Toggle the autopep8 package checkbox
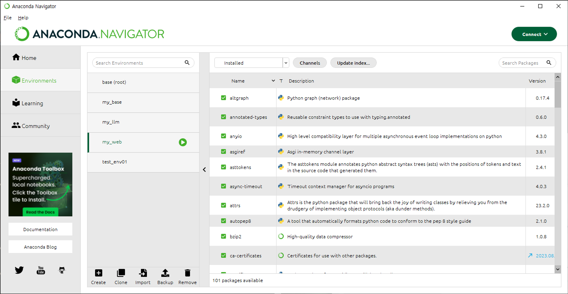The image size is (568, 294). (224, 221)
